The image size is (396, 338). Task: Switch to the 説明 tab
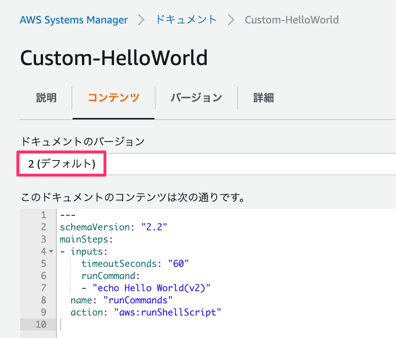(46, 98)
